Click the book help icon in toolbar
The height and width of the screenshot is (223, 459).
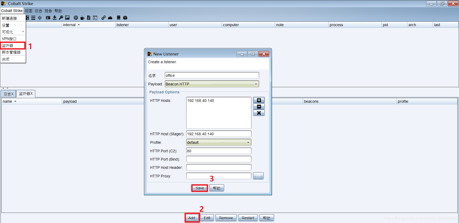(x=119, y=18)
